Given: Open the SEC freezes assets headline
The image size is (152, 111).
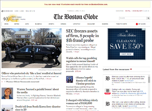Looking at the screenshot, I should pyautogui.click(x=82, y=36).
